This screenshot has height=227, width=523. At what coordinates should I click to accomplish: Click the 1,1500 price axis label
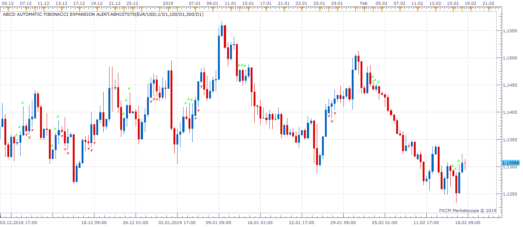(x=509, y=58)
